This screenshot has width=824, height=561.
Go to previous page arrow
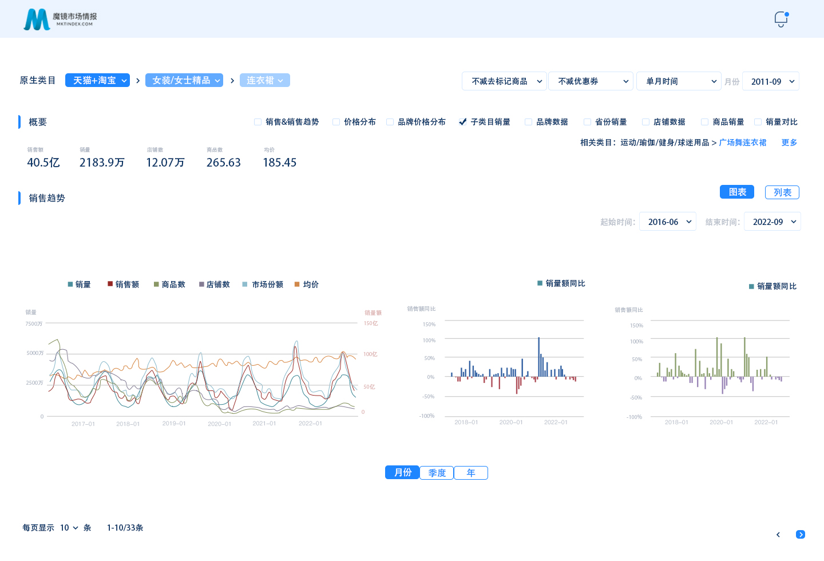(778, 535)
